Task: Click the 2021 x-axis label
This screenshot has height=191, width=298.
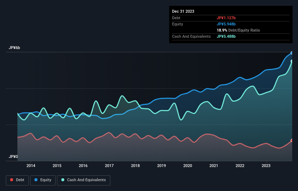Action: [x=214, y=166]
